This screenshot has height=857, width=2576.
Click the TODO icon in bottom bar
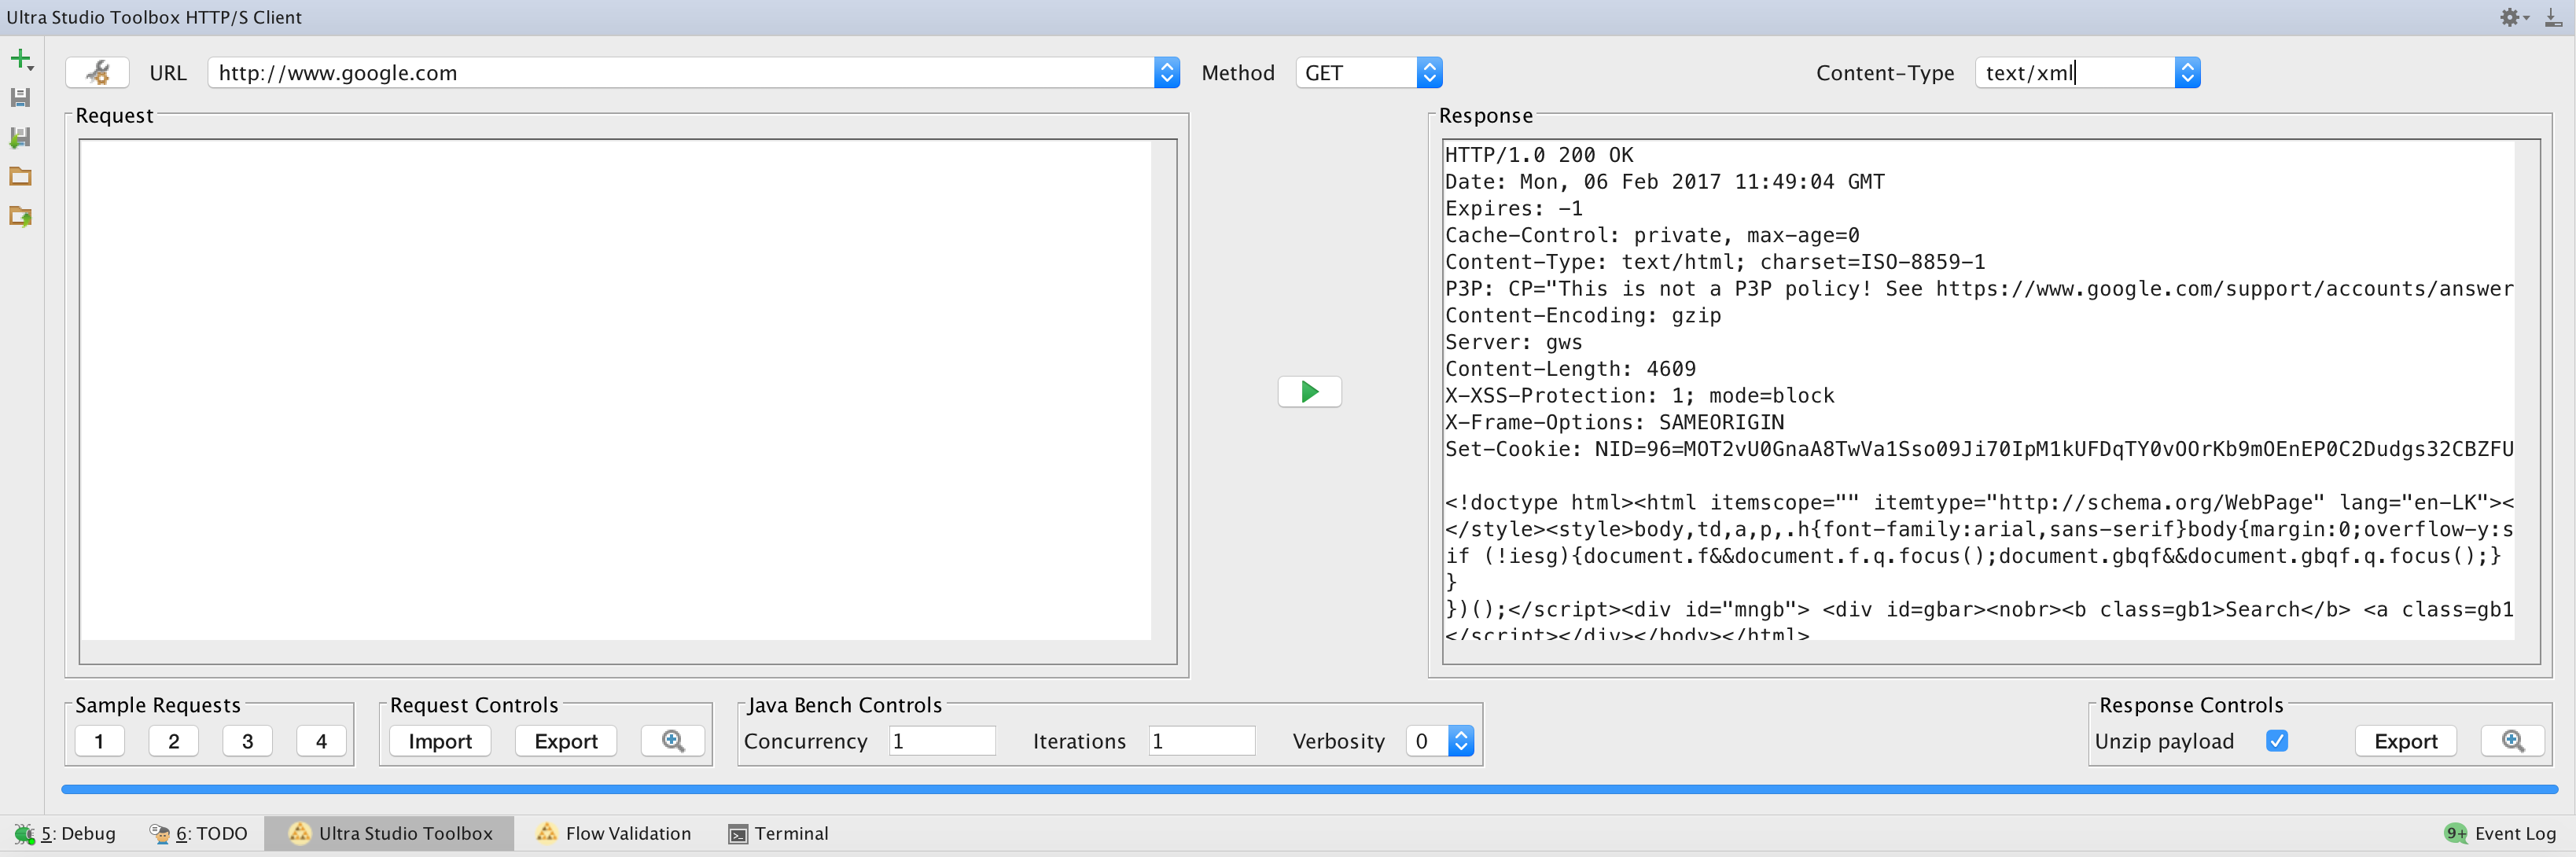(159, 833)
